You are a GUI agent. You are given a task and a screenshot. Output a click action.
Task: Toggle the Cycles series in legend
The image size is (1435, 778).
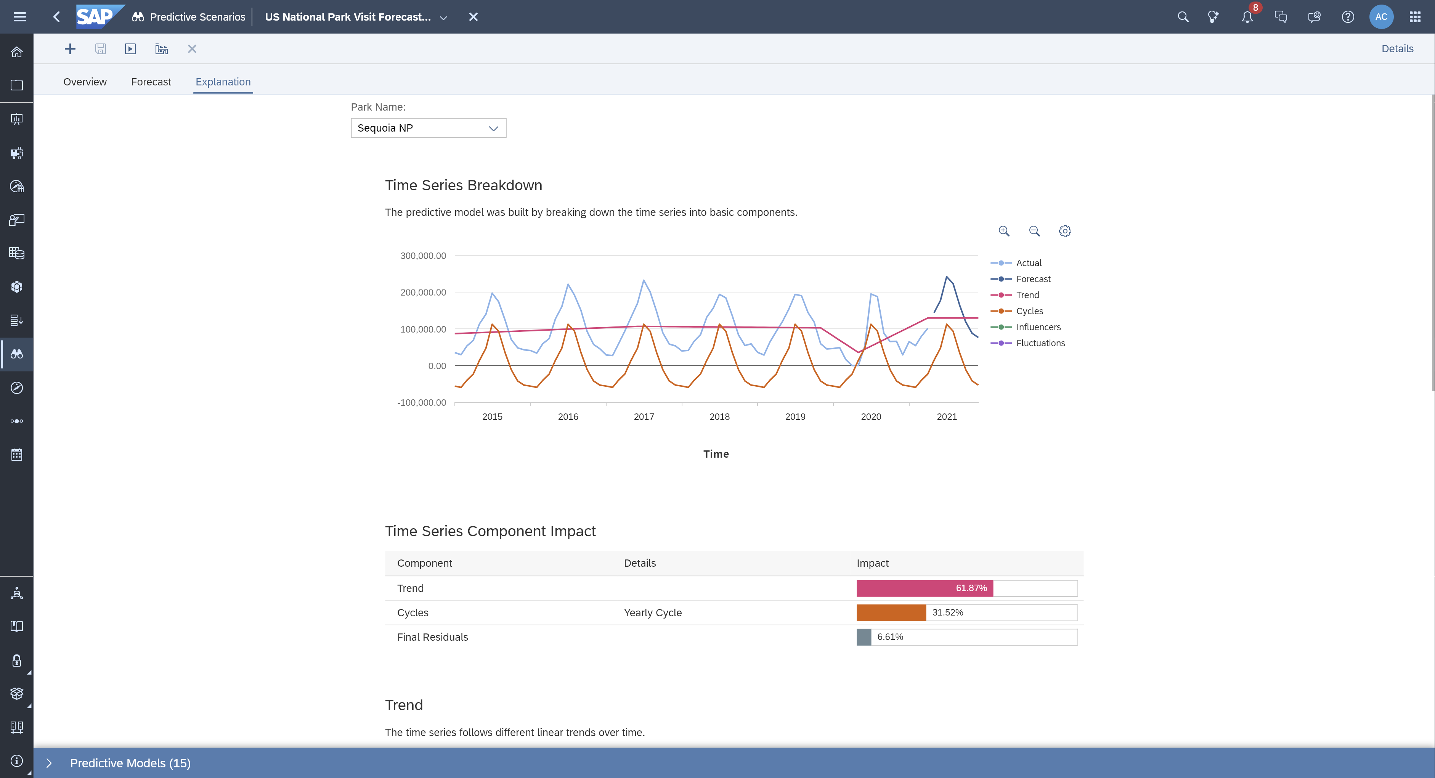coord(1029,311)
